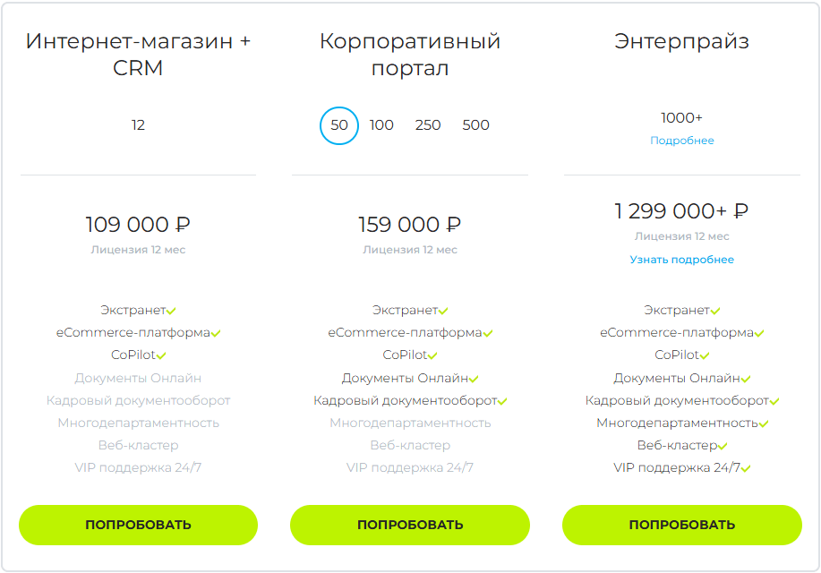Click checkmark beside Документы Онлайн in Корпоративный портал
Image resolution: width=821 pixels, height=573 pixels.
click(x=474, y=379)
